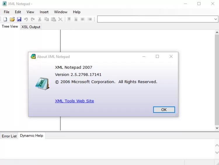Select the Error List tab
This screenshot has height=165, width=219.
(x=9, y=136)
